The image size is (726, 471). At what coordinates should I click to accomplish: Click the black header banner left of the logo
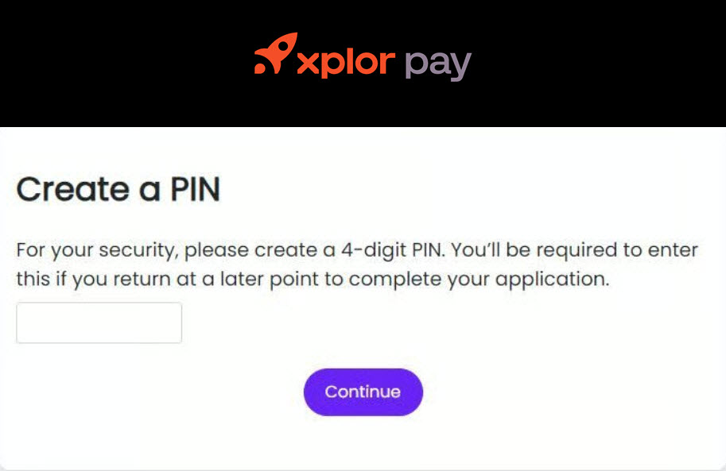(x=119, y=64)
